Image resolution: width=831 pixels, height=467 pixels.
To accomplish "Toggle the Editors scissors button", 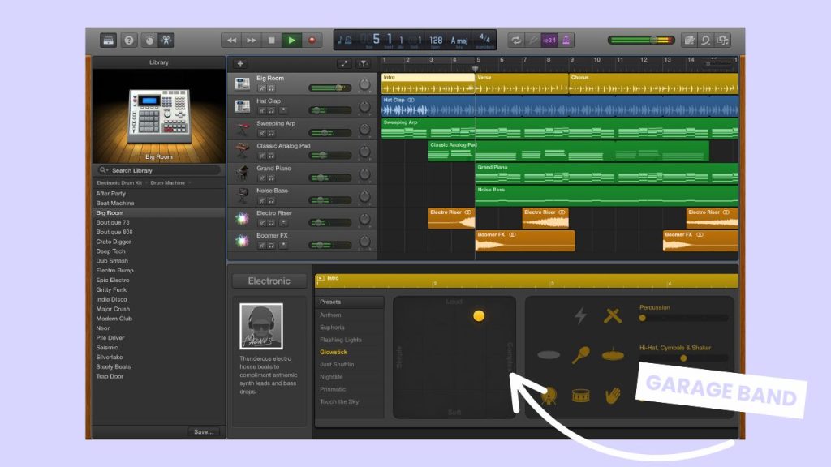I will click(x=166, y=41).
